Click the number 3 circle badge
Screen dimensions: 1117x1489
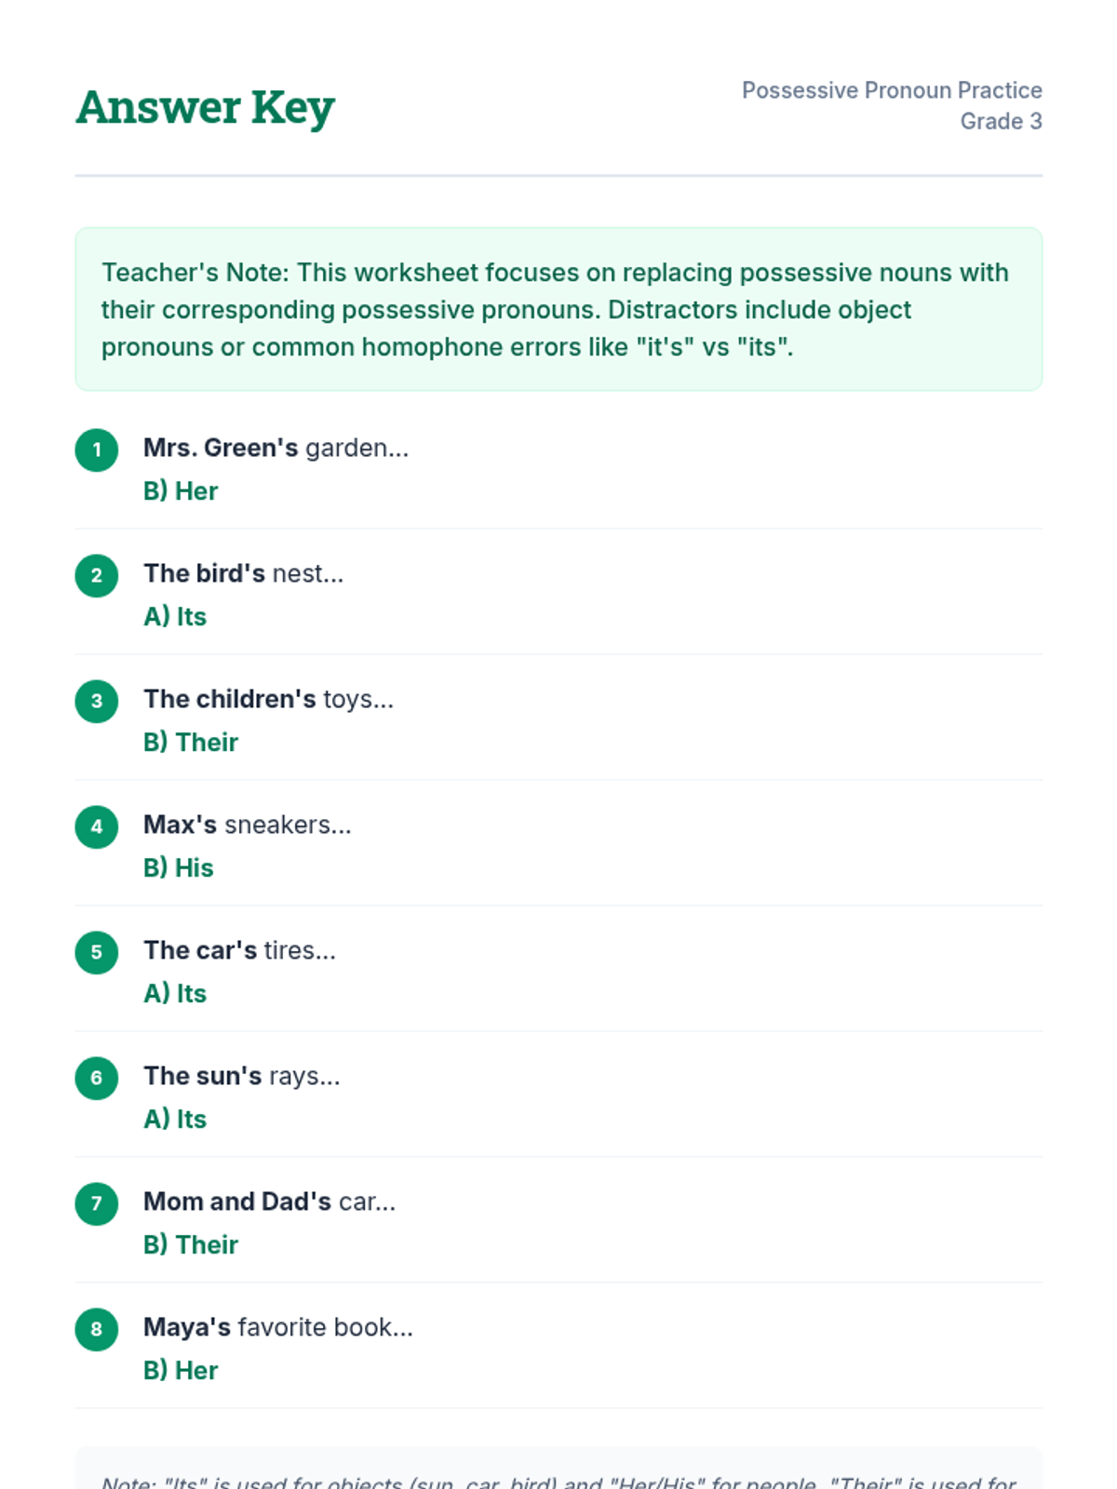(96, 702)
